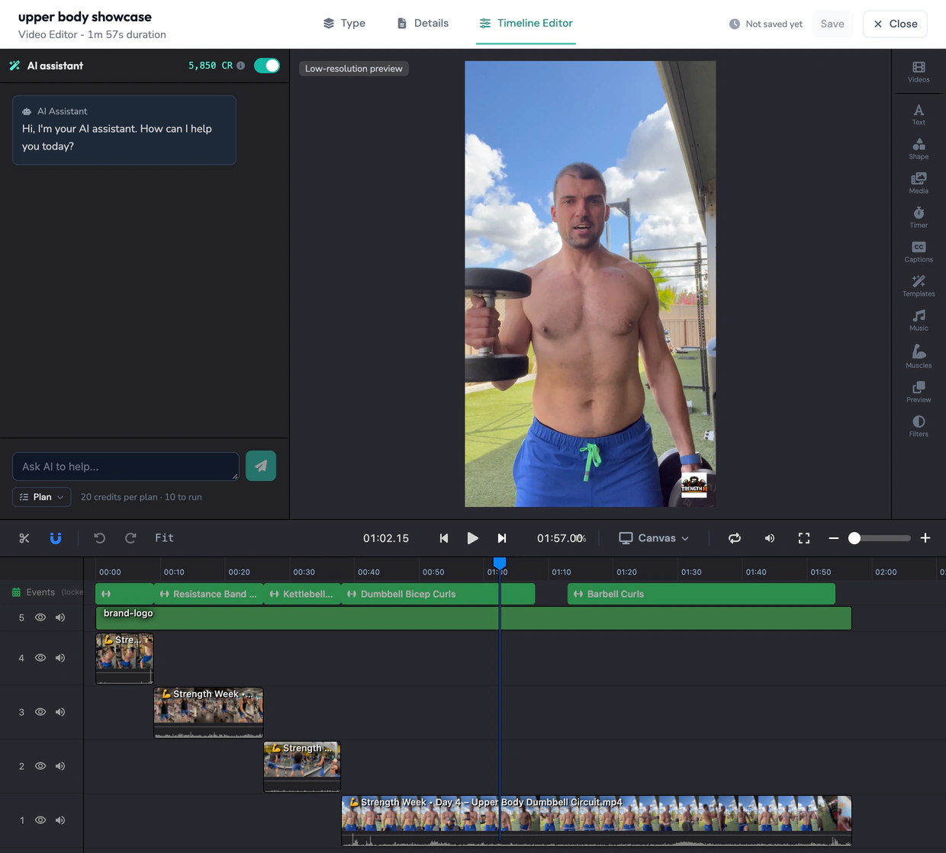Click the Save button
946x853 pixels.
pyautogui.click(x=832, y=24)
